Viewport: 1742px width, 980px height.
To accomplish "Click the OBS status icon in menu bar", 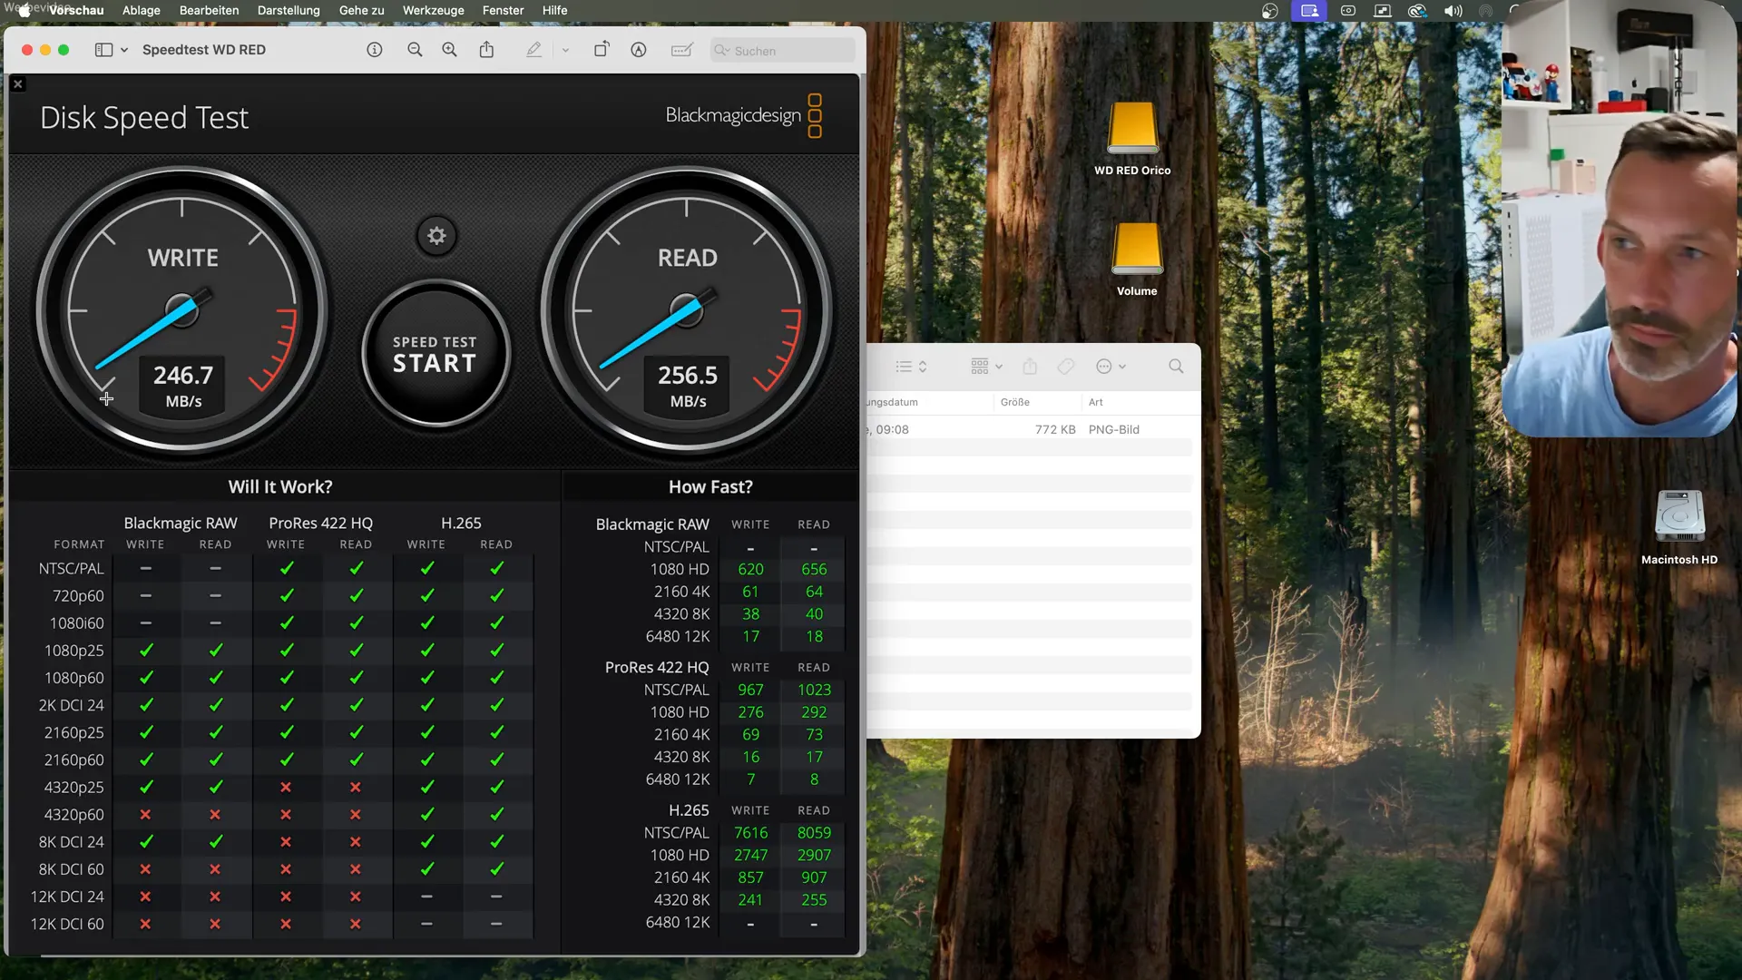I will coord(1270,11).
